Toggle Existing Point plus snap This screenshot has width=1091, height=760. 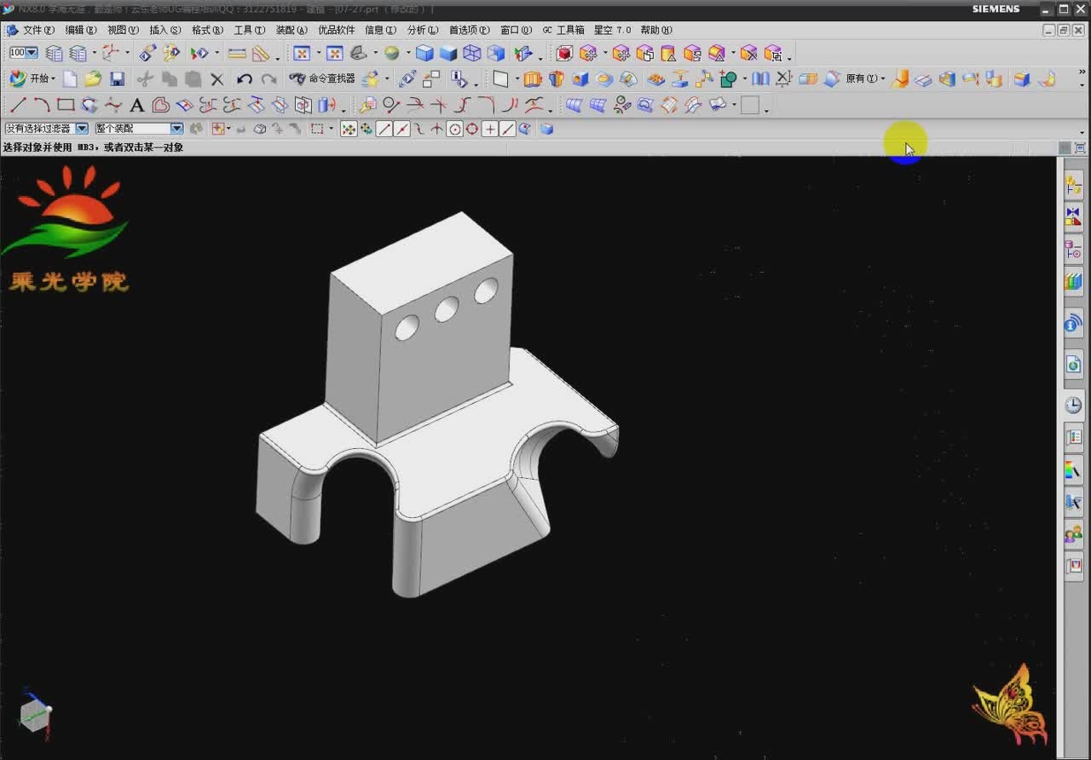pos(490,130)
